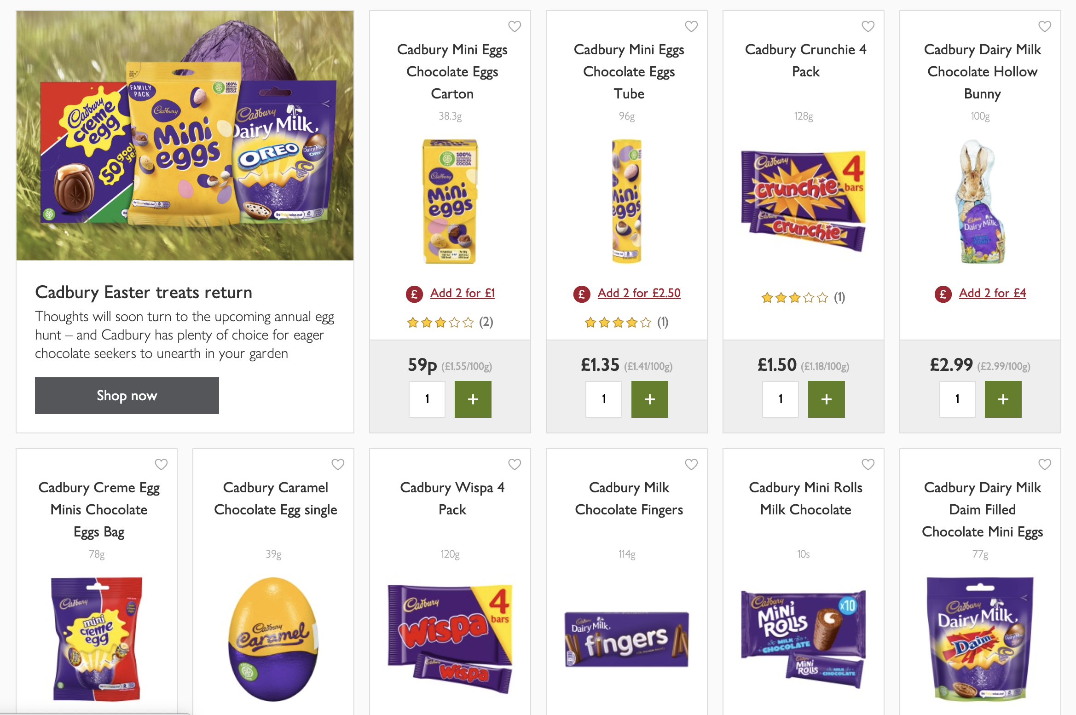
Task: Click heart on Cadbury Caramel Egg single
Action: [338, 465]
